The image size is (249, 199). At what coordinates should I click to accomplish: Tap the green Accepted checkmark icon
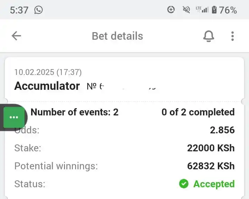[184, 183]
